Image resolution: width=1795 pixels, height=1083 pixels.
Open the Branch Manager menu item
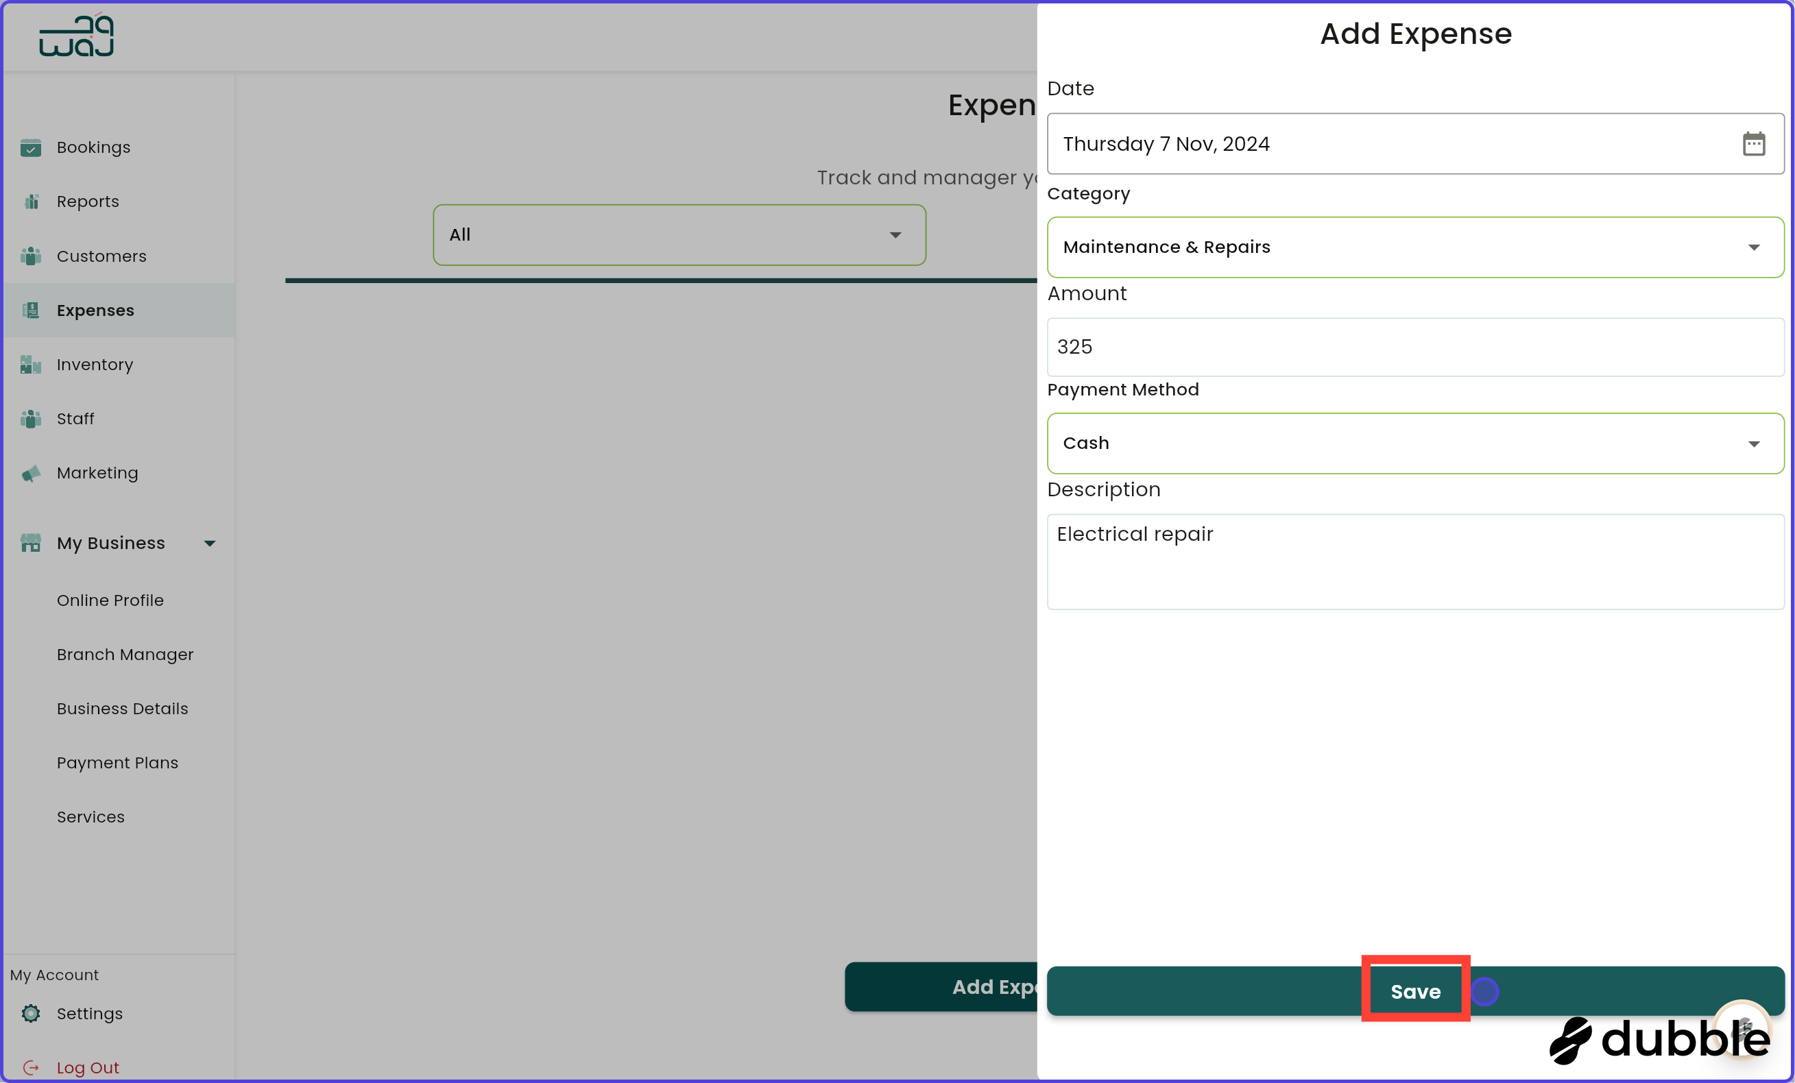point(125,654)
